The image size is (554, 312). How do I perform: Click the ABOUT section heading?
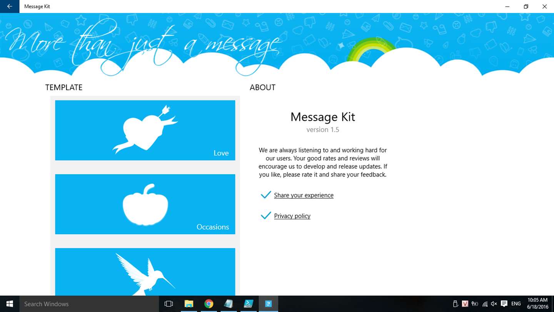coord(262,87)
